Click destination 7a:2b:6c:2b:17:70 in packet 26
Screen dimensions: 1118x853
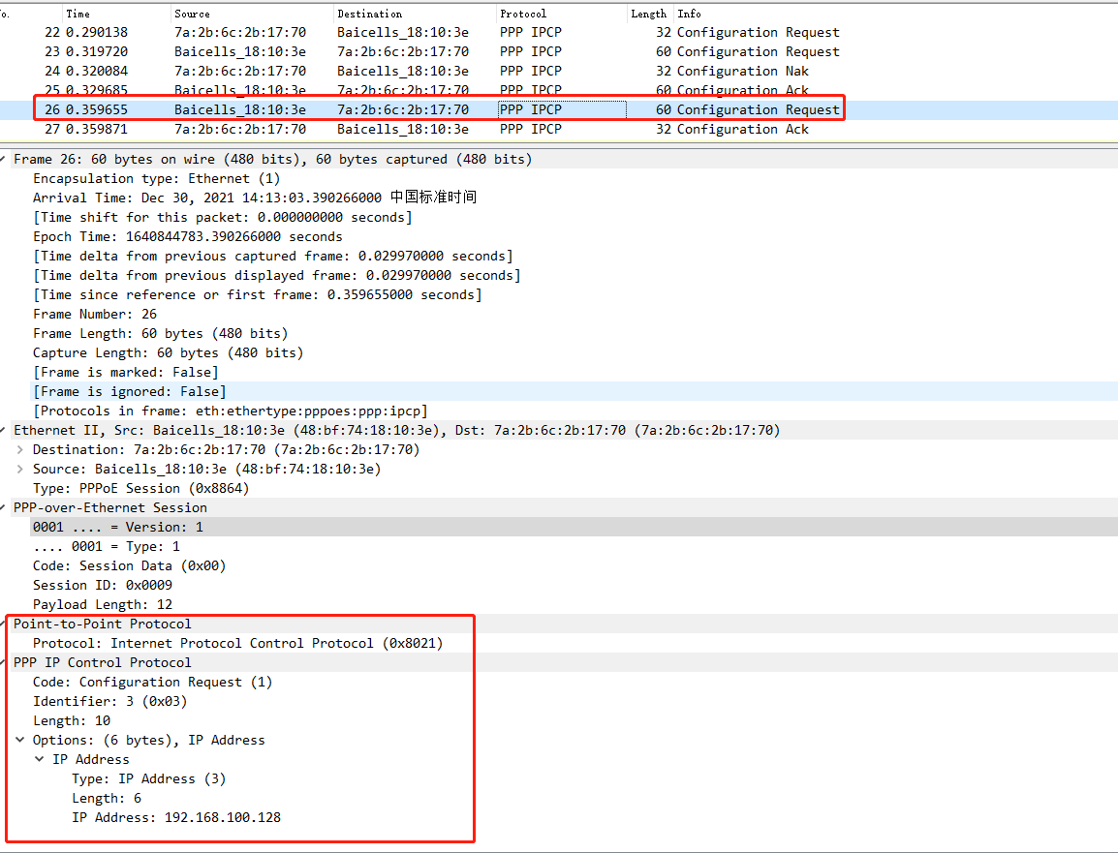[403, 109]
